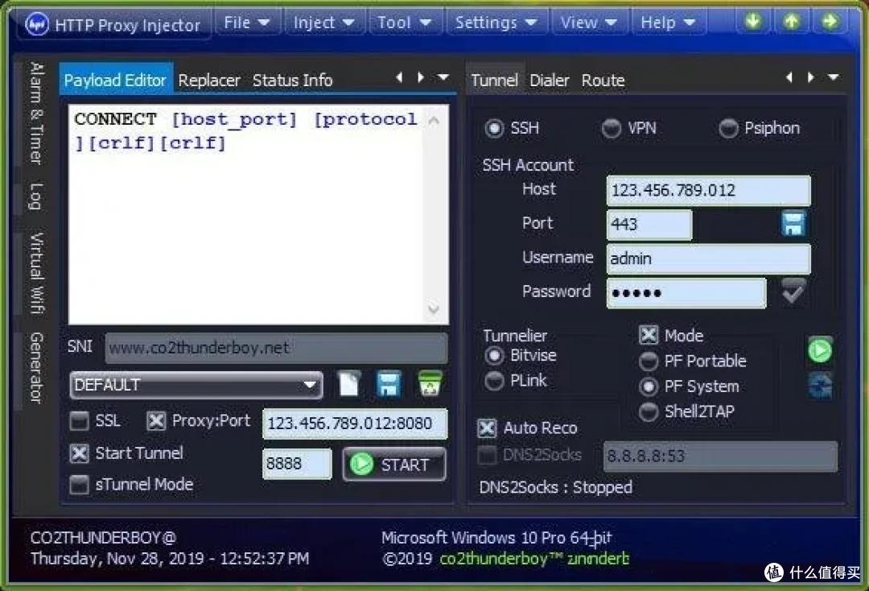Toggle the Mode checkbox
Screen dimensions: 869x591
tap(649, 336)
